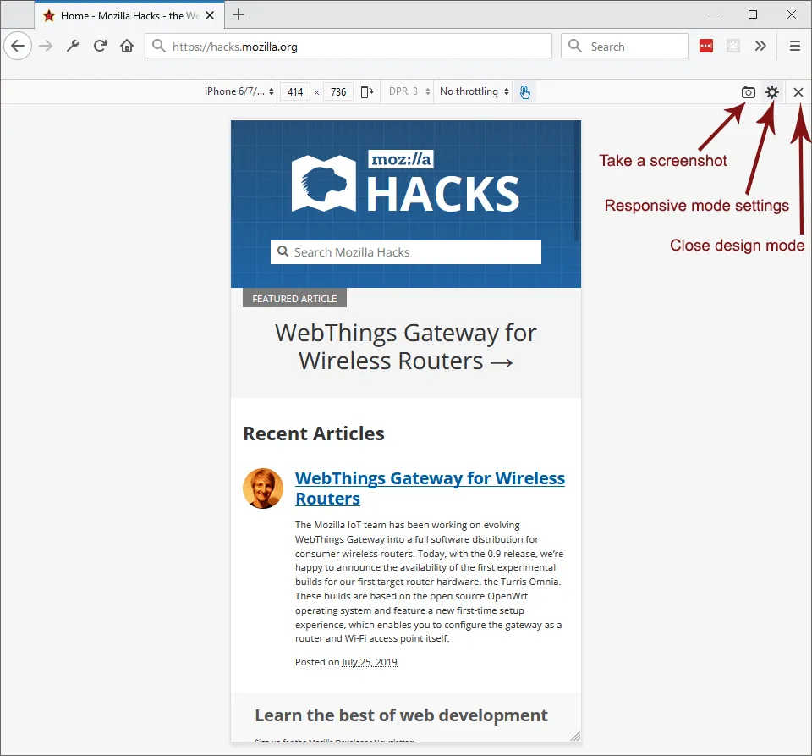This screenshot has height=756, width=812.
Task: Enable touch event simulation
Action: click(x=525, y=91)
